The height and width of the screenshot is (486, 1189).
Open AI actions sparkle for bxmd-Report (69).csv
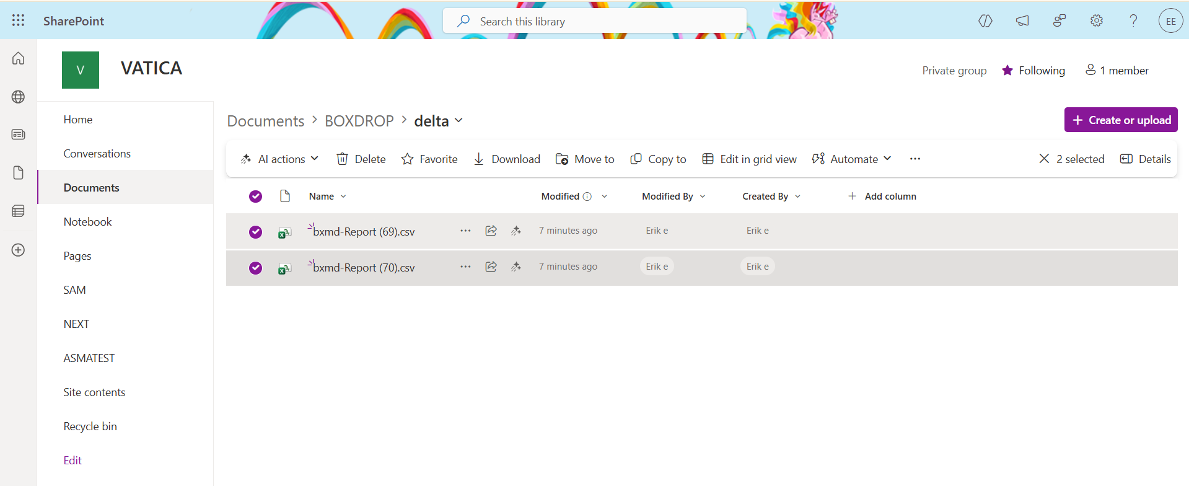click(x=516, y=231)
